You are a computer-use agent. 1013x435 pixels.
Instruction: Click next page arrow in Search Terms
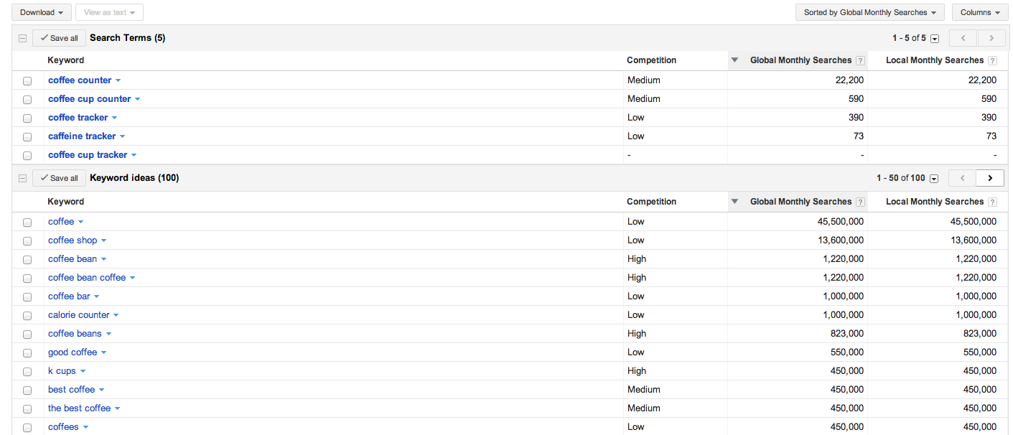coord(991,38)
